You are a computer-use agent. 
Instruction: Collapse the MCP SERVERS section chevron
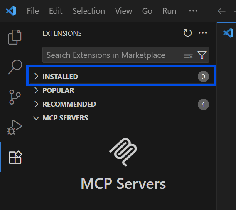point(36,118)
